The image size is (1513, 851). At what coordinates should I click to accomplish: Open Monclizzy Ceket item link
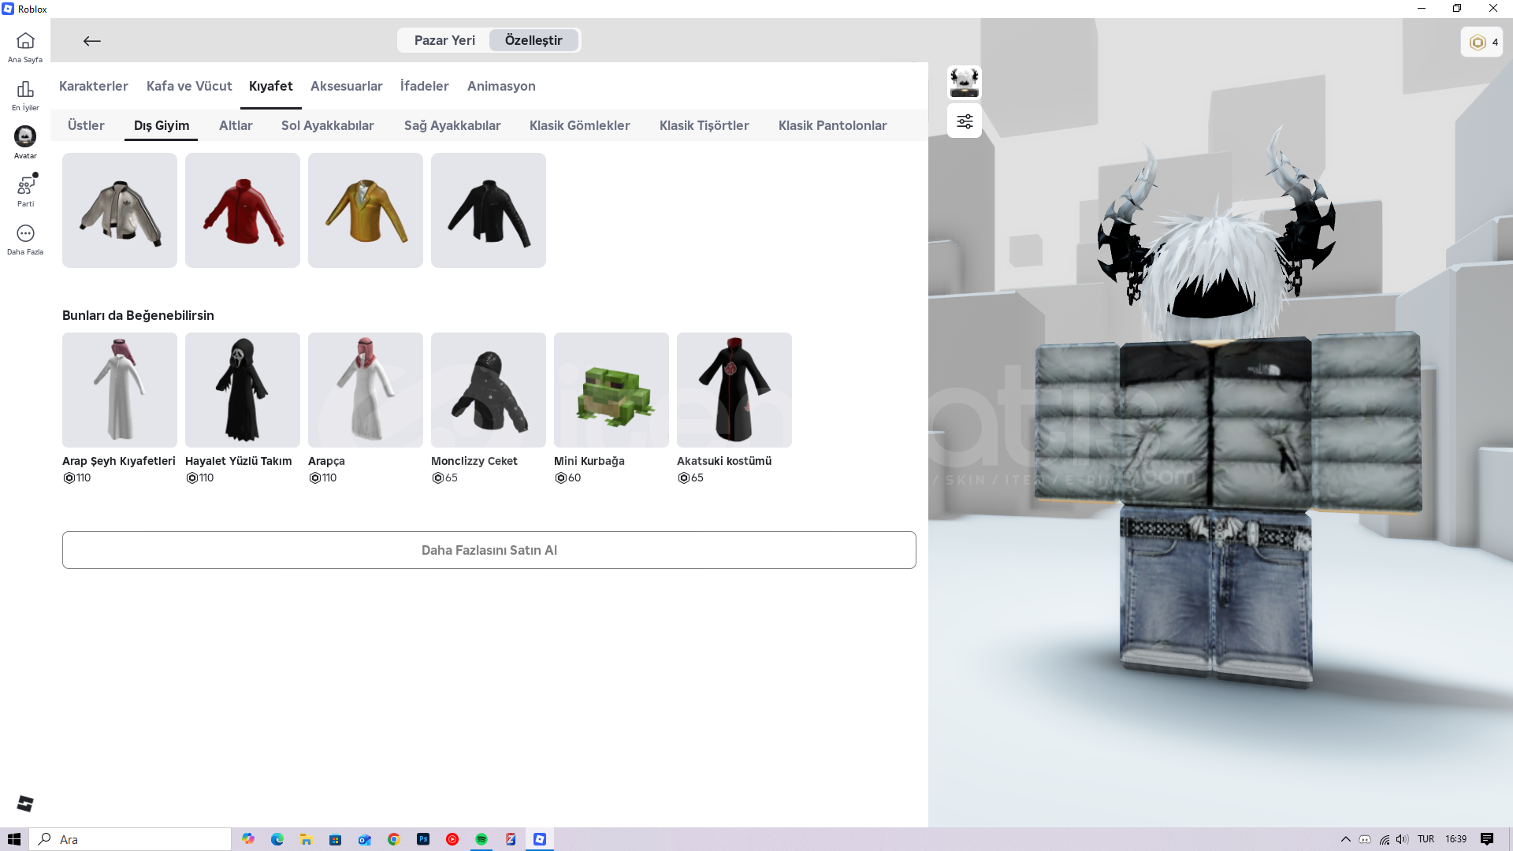pos(474,461)
